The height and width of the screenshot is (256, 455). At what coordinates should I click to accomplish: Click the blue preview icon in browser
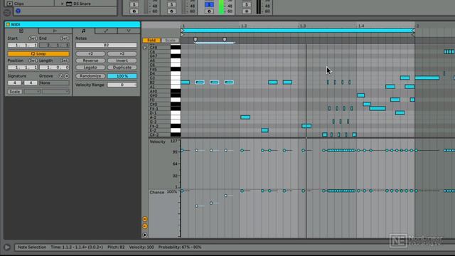[18, 11]
